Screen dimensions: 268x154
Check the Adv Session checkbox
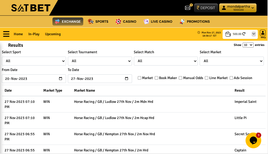coord(231,78)
